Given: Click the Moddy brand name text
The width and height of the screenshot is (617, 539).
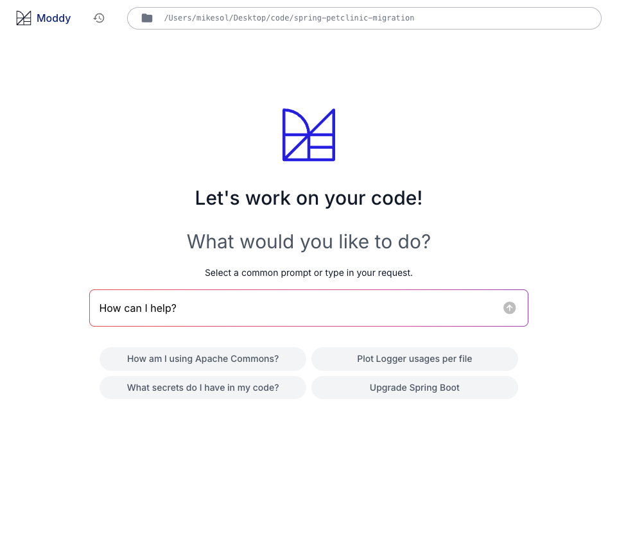Looking at the screenshot, I should click(x=53, y=18).
